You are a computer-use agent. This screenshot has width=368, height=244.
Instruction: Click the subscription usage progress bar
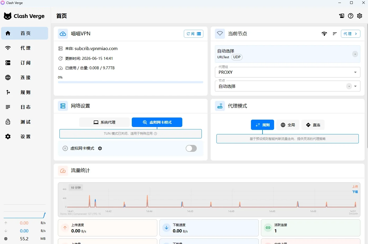pos(130,82)
